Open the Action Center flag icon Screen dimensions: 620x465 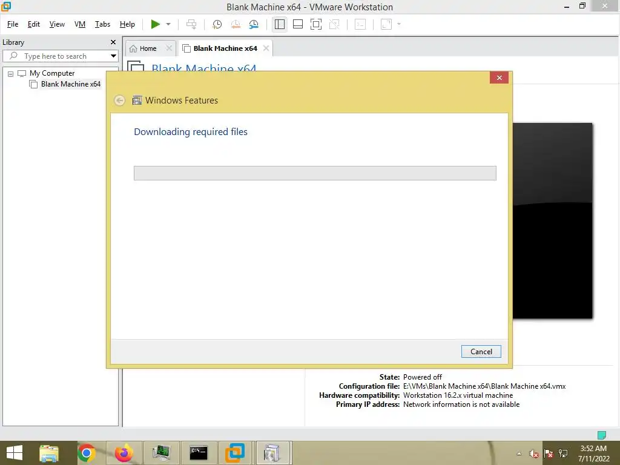click(549, 453)
